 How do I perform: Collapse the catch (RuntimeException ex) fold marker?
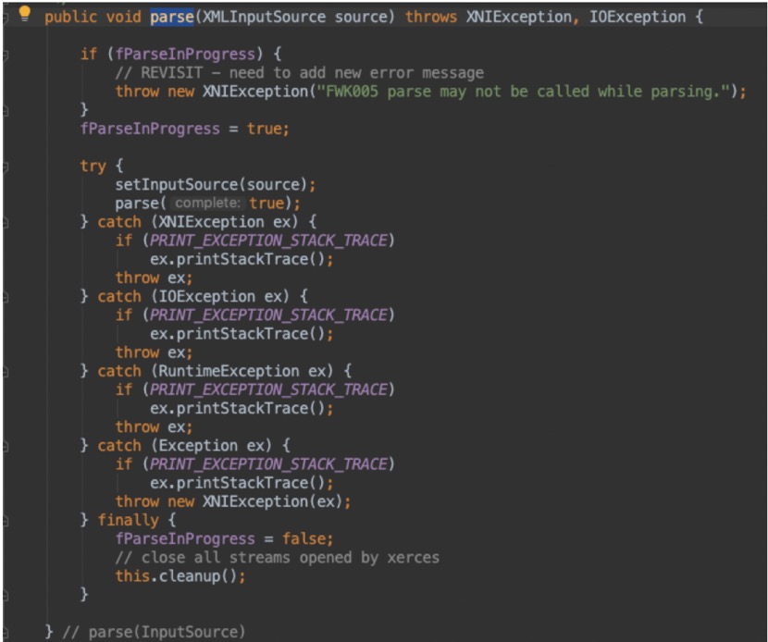click(x=5, y=372)
